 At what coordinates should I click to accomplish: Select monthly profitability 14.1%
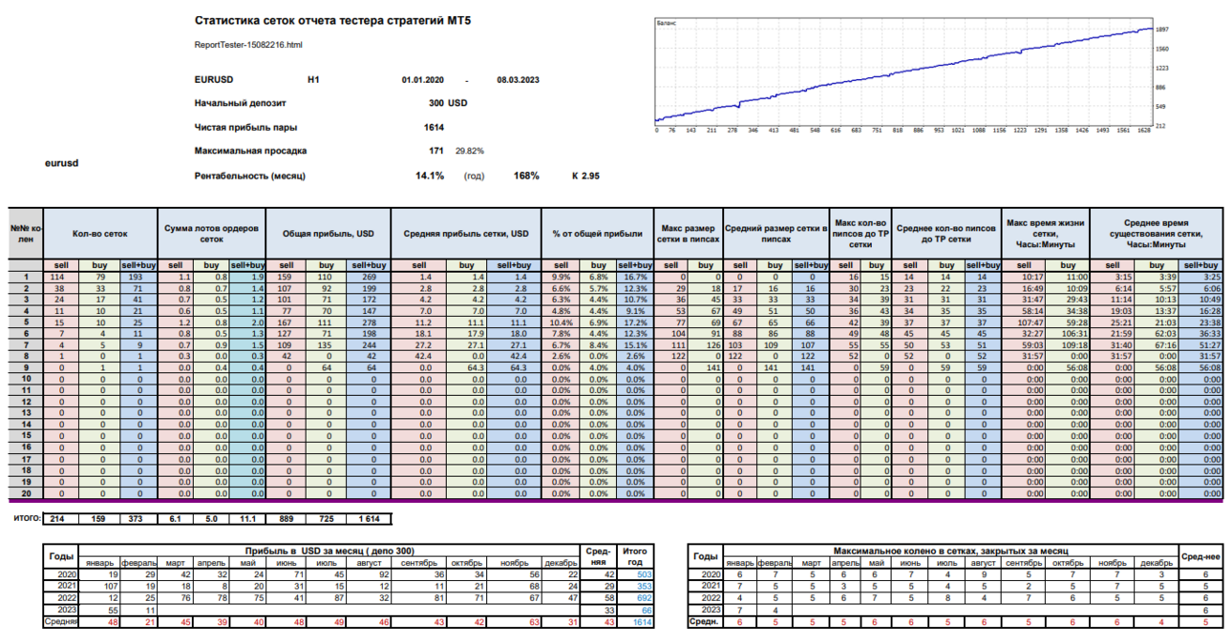[x=430, y=176]
